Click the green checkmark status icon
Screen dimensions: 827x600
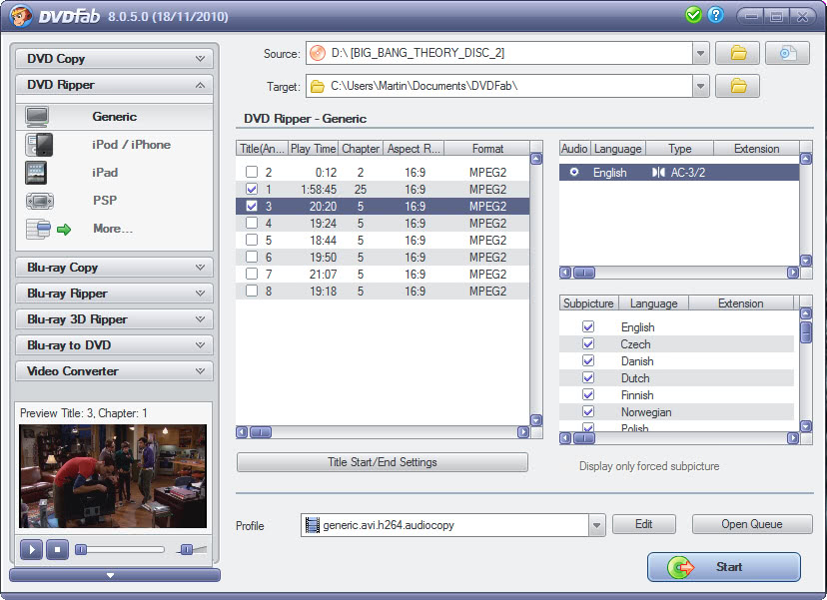693,15
